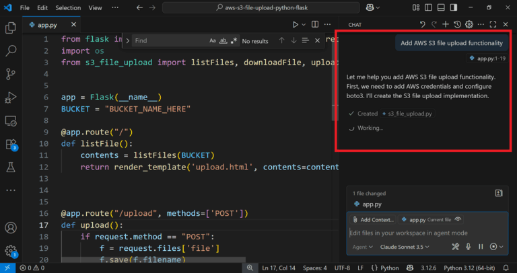Open chat panel ellipsis menu

481,24
